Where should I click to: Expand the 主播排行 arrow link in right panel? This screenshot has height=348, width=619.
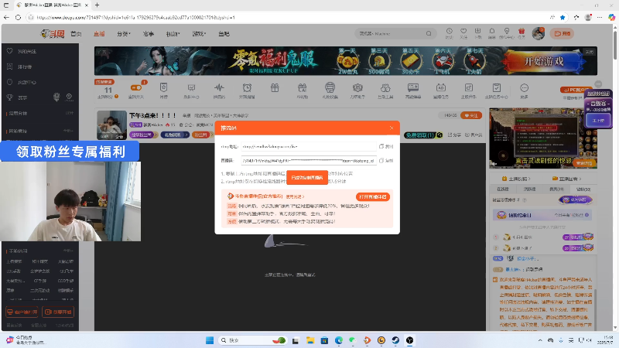click(516, 179)
